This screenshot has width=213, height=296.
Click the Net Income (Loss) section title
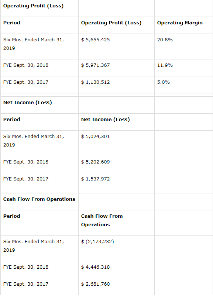(x=27, y=103)
